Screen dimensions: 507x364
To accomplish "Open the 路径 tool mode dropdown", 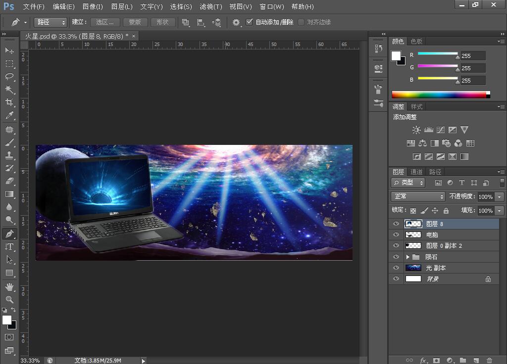I will (50, 22).
